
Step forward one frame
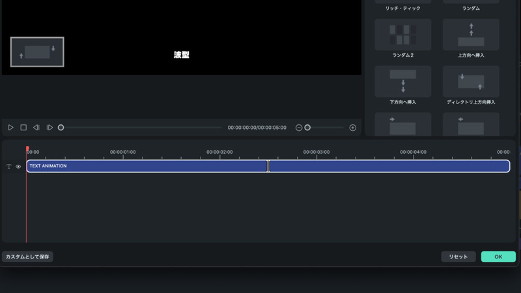[x=49, y=128]
